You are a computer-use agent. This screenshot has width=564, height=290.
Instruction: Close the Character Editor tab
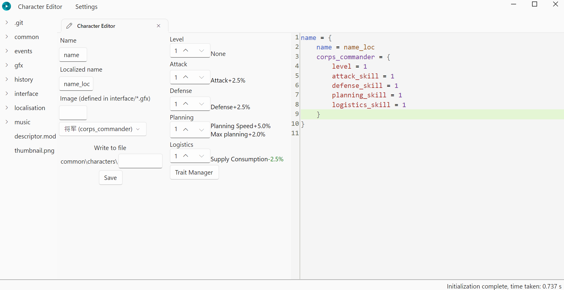[x=159, y=26]
